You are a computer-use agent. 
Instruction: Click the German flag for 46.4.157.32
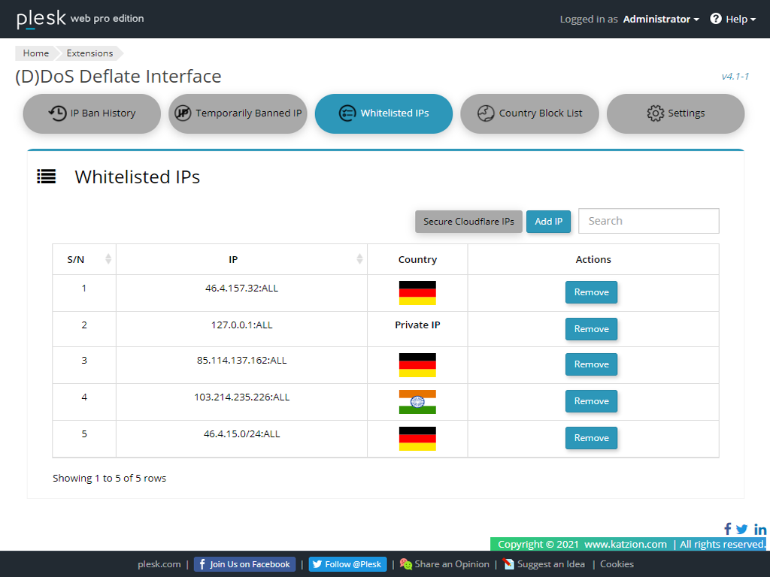tap(417, 292)
